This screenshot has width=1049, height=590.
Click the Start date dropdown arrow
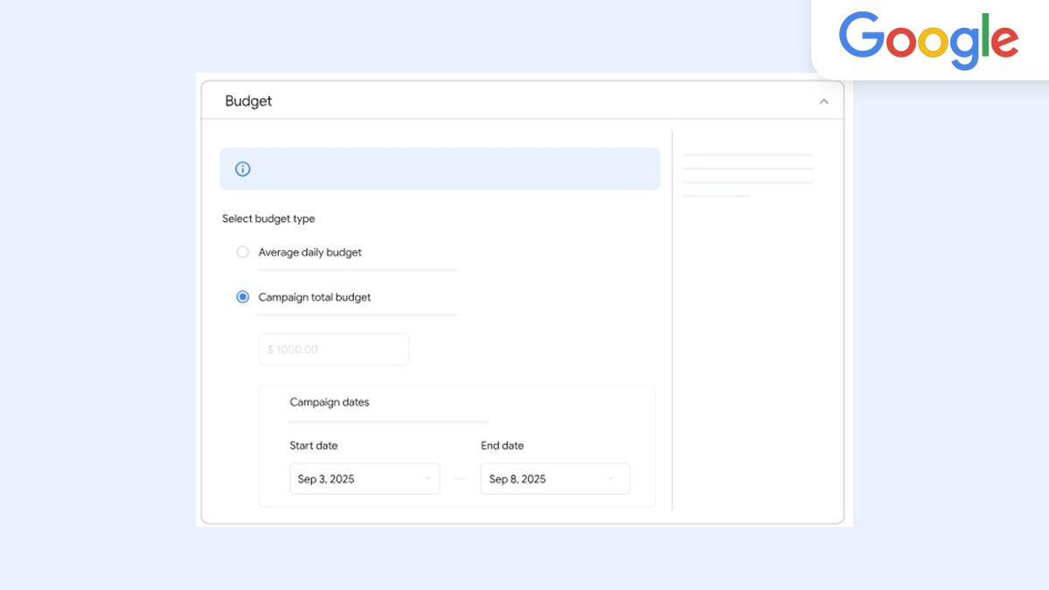tap(427, 478)
